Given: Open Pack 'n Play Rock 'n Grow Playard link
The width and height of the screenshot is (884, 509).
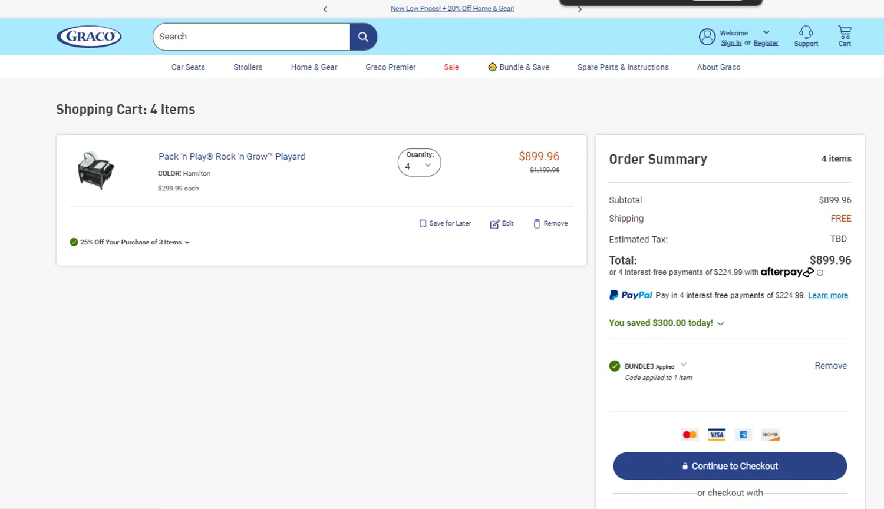Looking at the screenshot, I should tap(232, 157).
